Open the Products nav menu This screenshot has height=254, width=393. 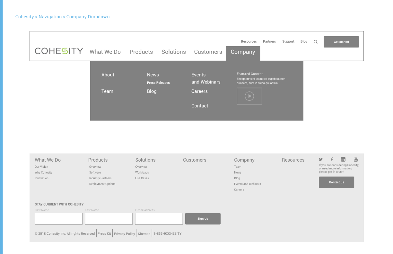pyautogui.click(x=141, y=52)
